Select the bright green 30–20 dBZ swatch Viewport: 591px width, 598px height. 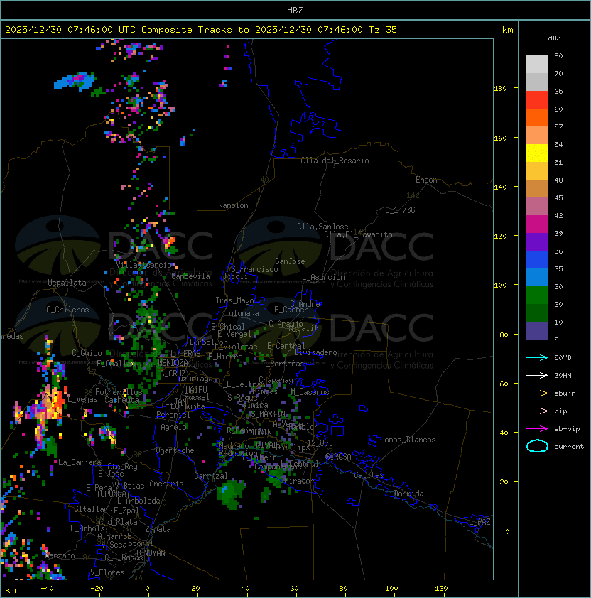click(537, 295)
